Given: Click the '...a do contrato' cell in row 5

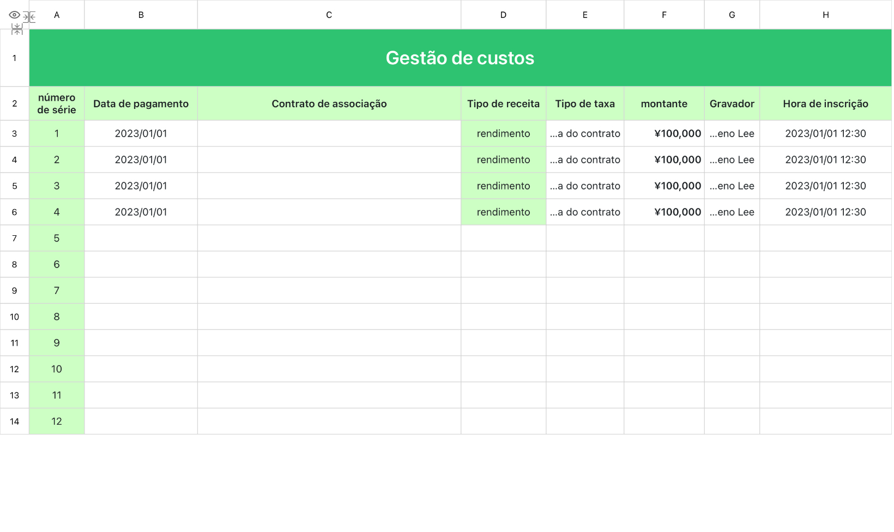Looking at the screenshot, I should [x=585, y=186].
